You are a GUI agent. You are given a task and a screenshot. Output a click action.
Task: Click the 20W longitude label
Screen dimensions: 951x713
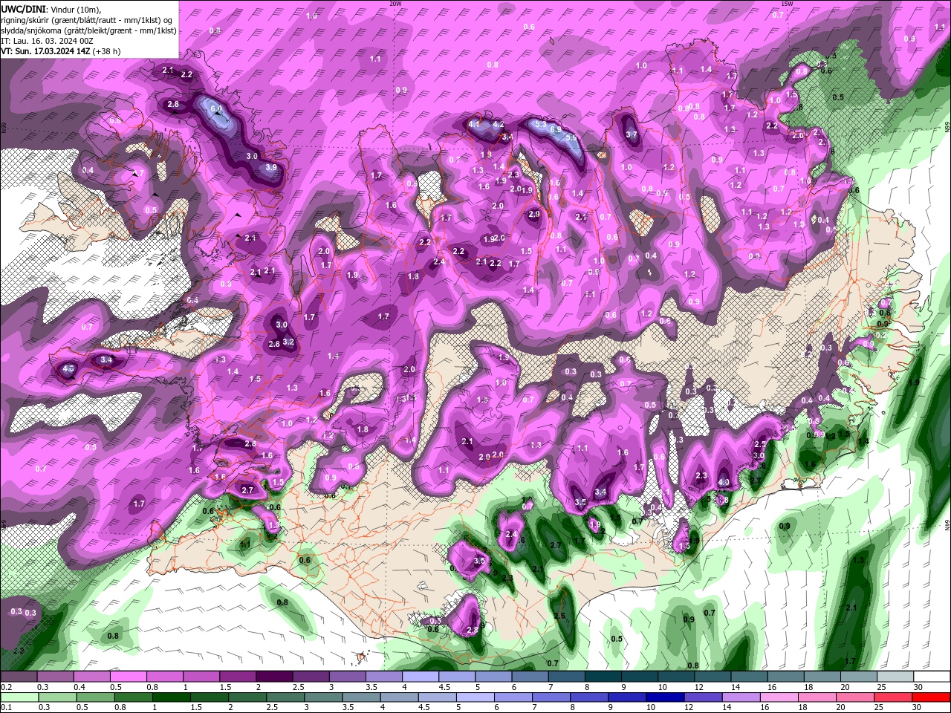396,4
